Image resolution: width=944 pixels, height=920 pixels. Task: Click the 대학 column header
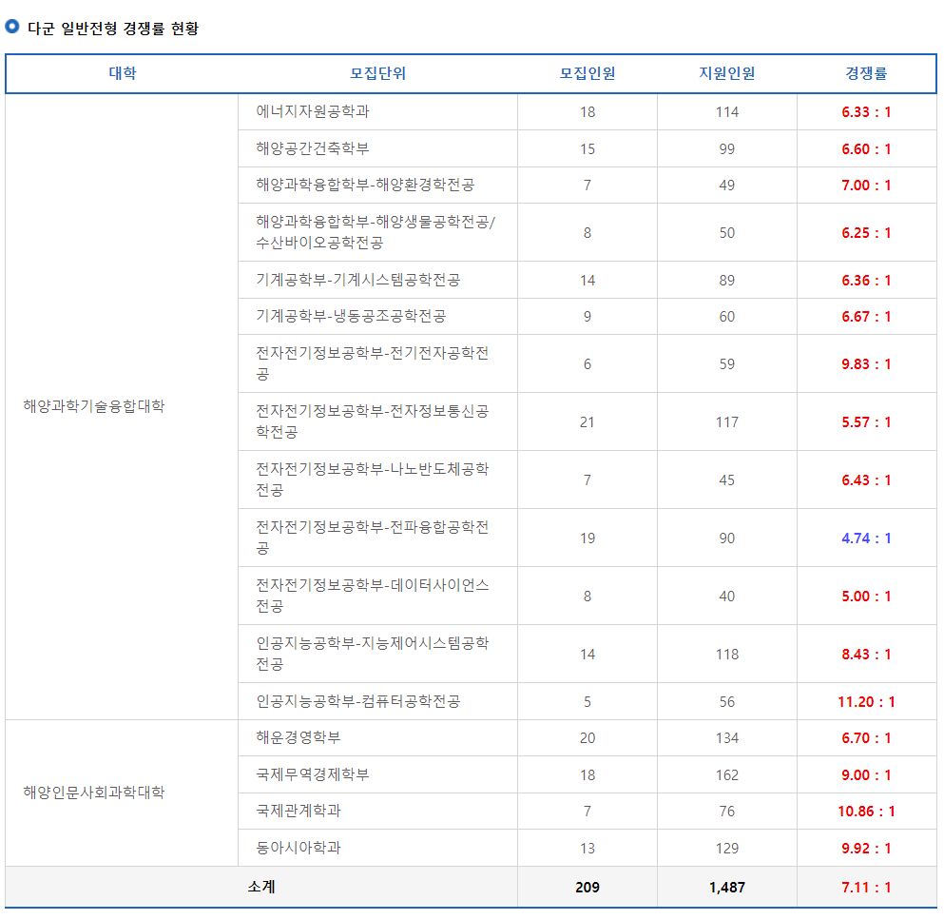[x=122, y=73]
